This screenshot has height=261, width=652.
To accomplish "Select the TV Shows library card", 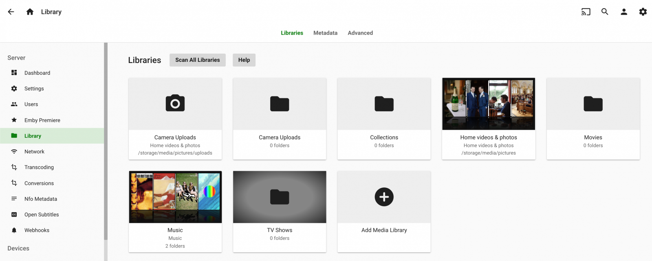I will coord(280,211).
